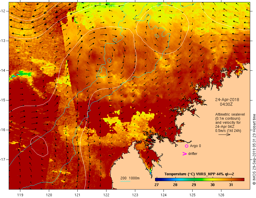The width and height of the screenshot is (256, 198).
Task: Click the velocity scale reference arrow
Action: click(x=225, y=135)
